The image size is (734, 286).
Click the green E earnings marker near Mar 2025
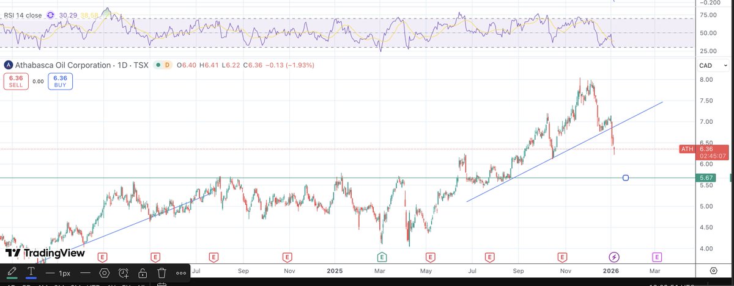(x=382, y=257)
